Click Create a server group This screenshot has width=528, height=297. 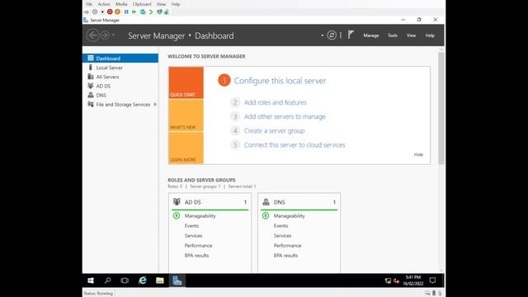point(274,130)
